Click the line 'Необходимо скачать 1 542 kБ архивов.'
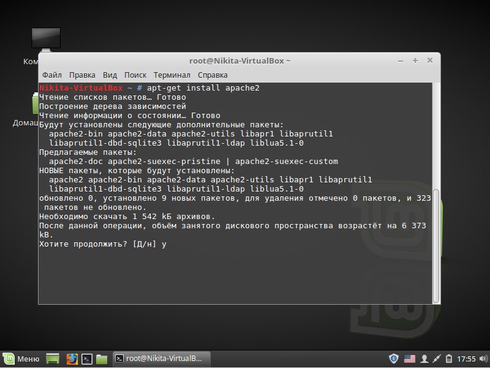The width and height of the screenshot is (490, 369). 127,217
